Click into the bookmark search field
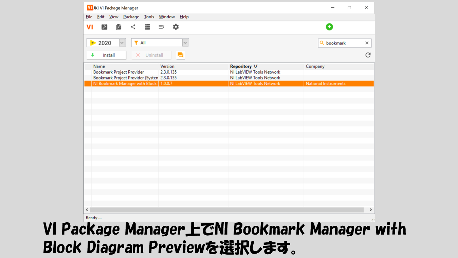This screenshot has width=458, height=258. point(344,43)
